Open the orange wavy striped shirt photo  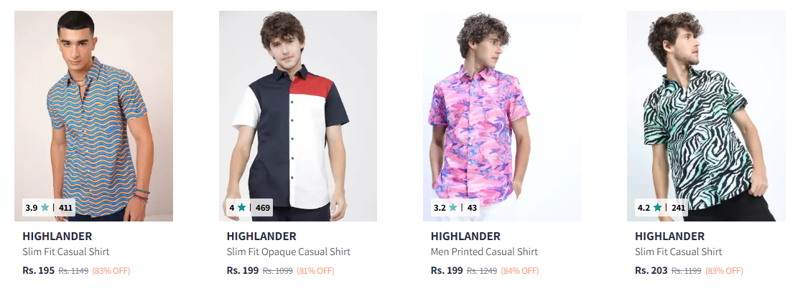click(x=94, y=116)
